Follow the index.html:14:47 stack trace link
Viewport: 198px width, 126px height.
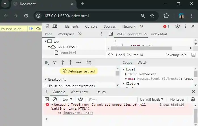tap(78, 113)
